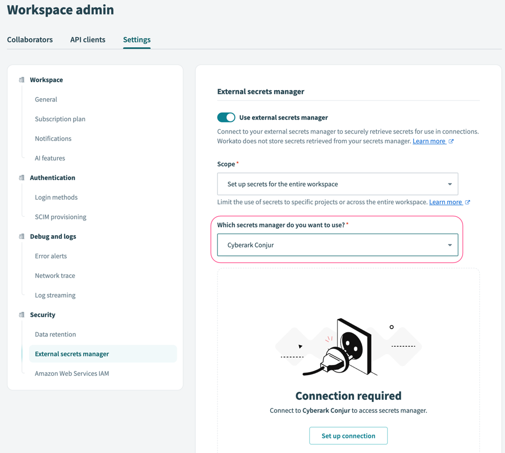Open the secrets manager dropdown showing Cyberark Conjur

coord(337,245)
